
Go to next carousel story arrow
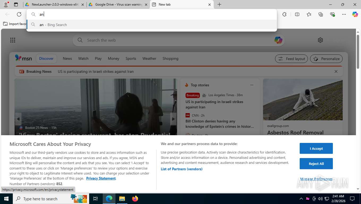tap(173, 119)
